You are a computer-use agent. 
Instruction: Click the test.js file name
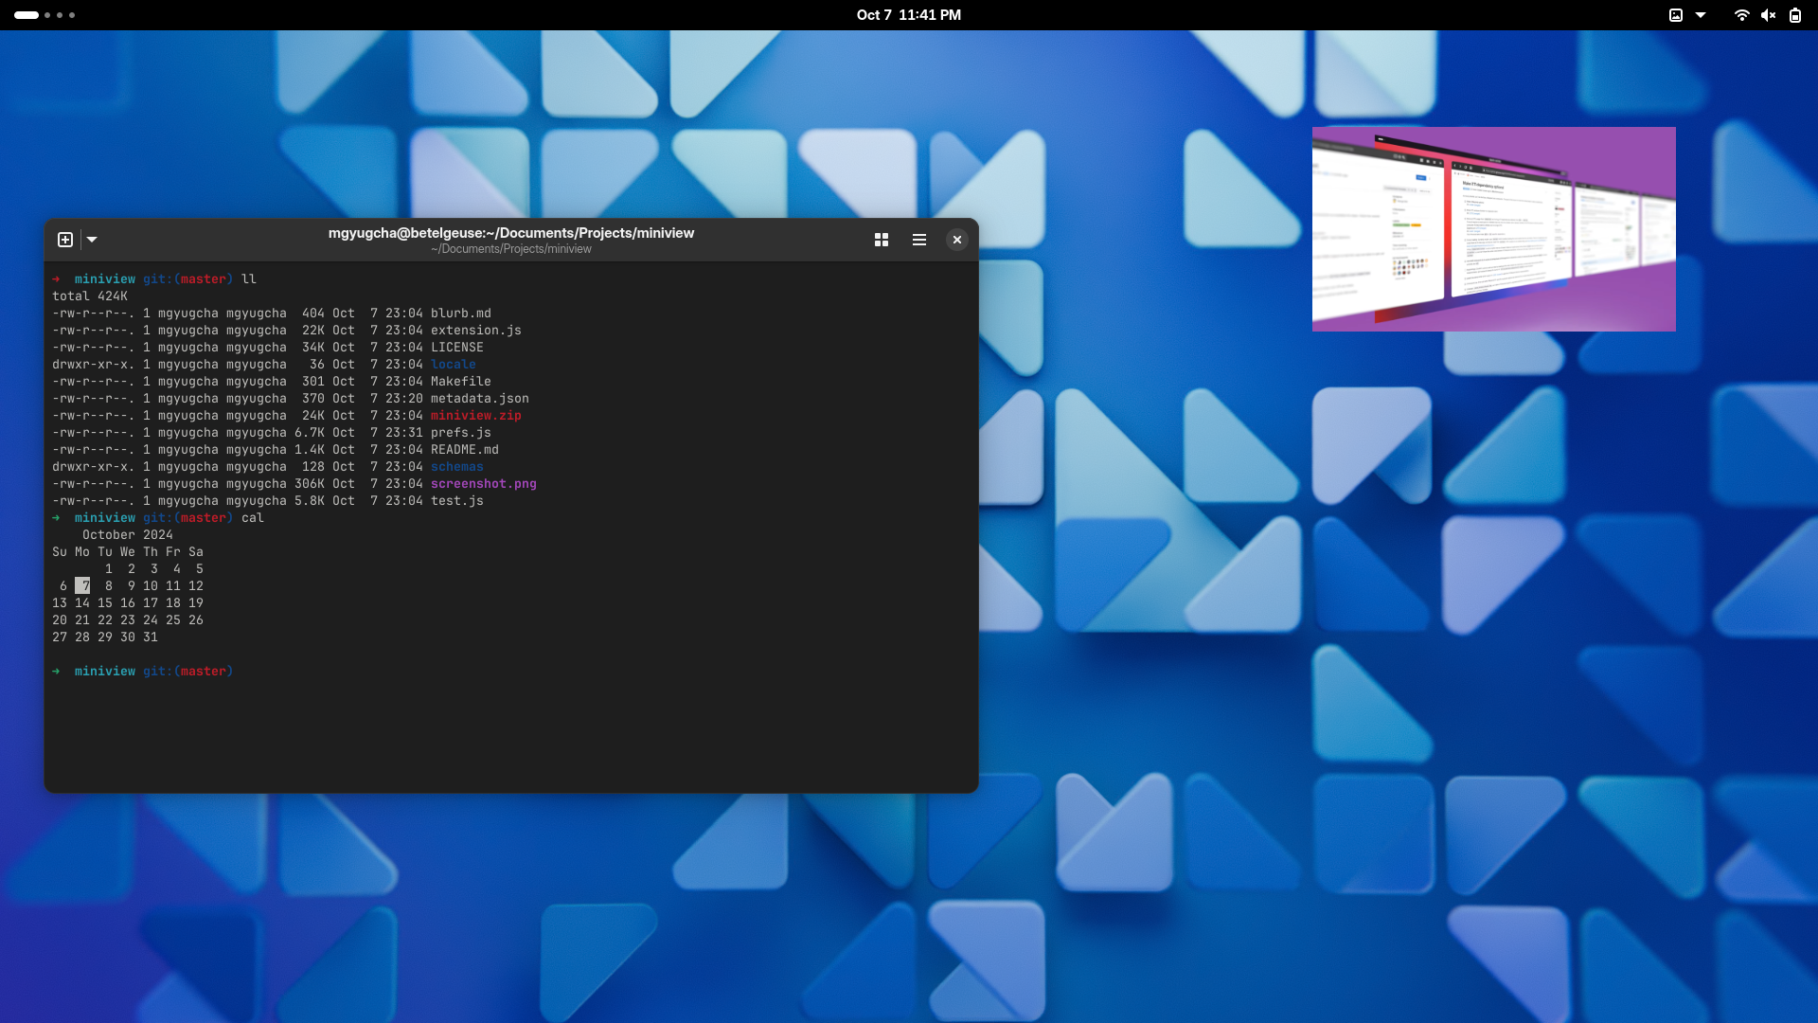tap(457, 501)
